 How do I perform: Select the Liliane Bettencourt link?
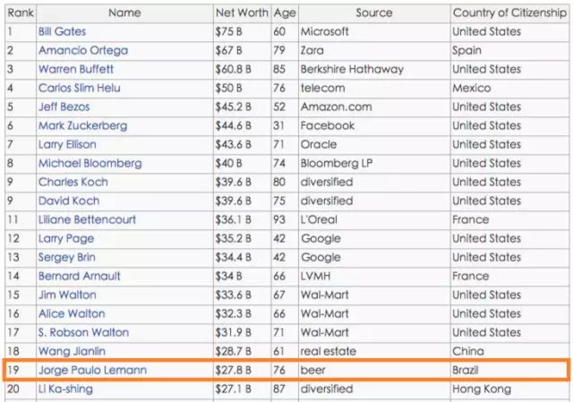(87, 220)
